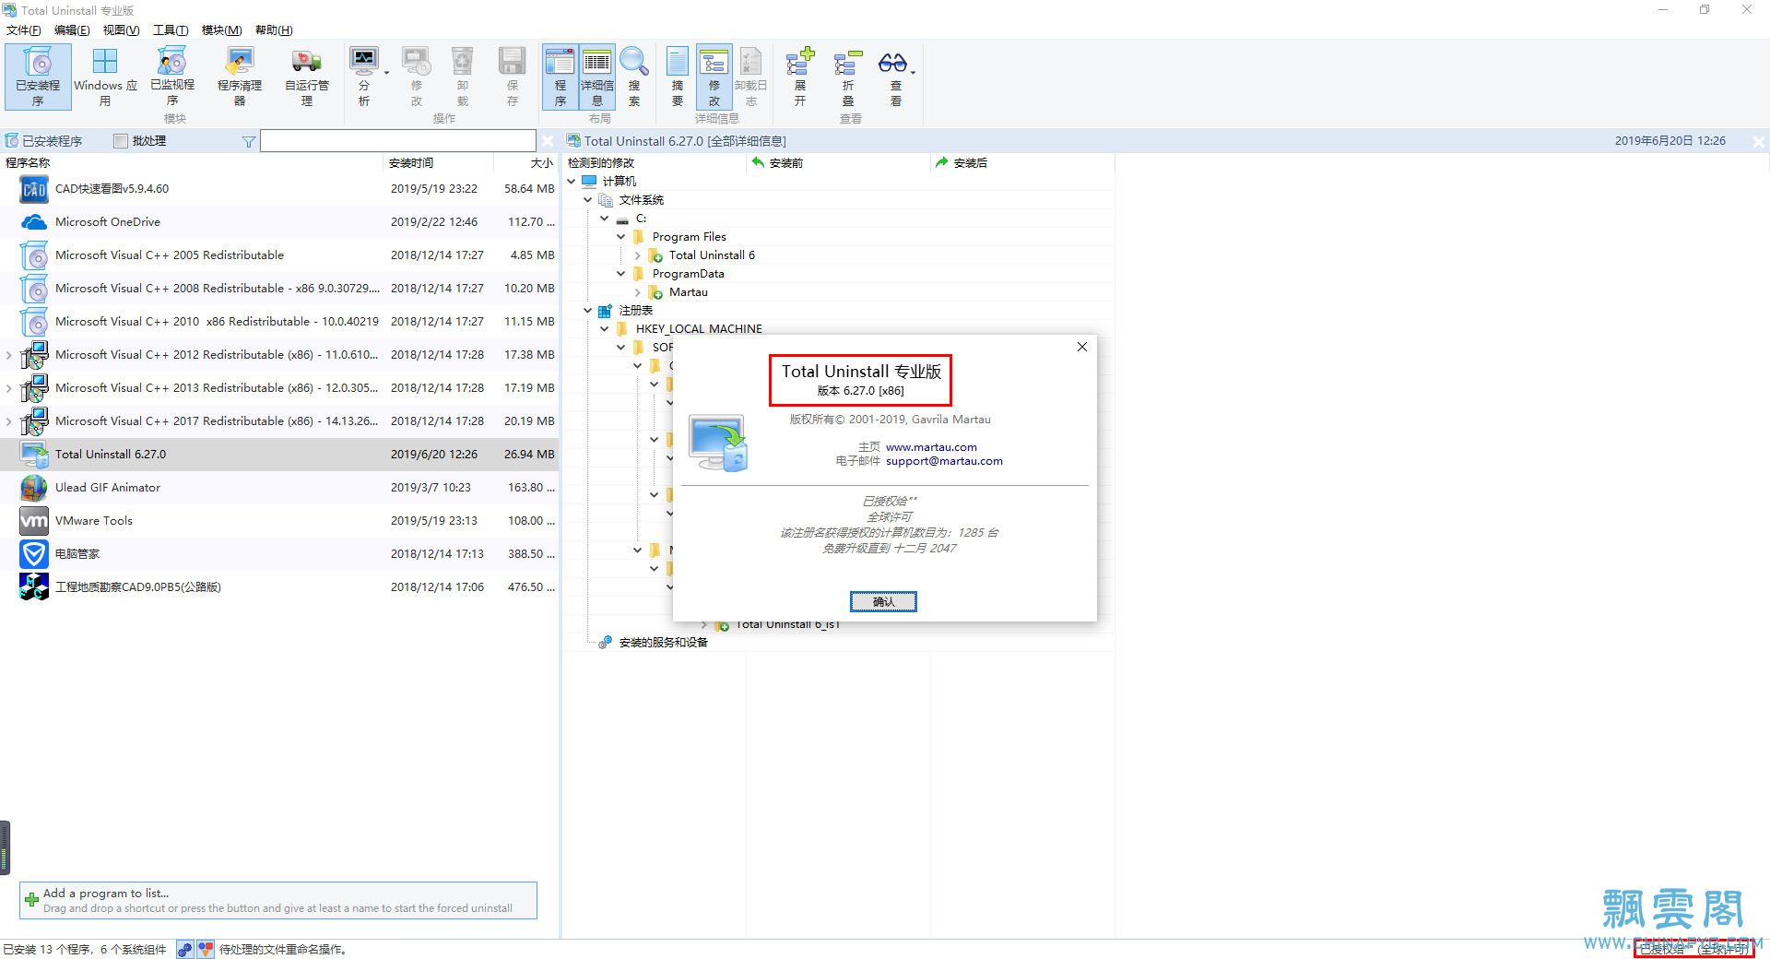Show the Summary details view
Image resolution: width=1770 pixels, height=959 pixels.
point(678,77)
